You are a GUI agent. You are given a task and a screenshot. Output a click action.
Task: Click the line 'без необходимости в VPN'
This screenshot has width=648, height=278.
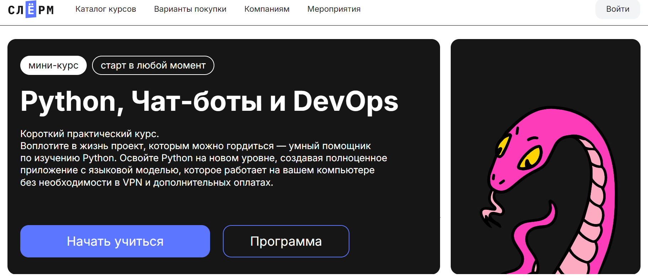tap(146, 182)
